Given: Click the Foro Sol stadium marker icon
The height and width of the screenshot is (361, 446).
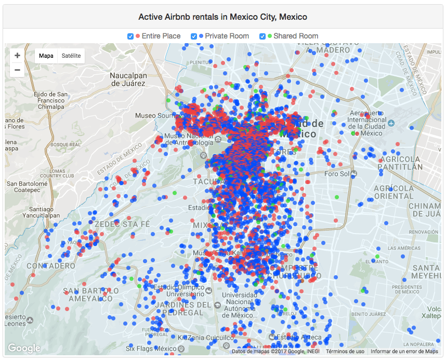Looking at the screenshot, I should pos(353,173).
